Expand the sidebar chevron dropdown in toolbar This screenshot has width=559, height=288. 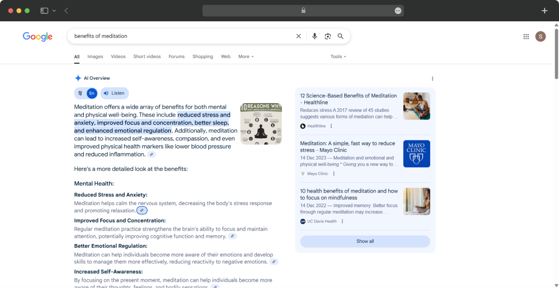pyautogui.click(x=54, y=11)
